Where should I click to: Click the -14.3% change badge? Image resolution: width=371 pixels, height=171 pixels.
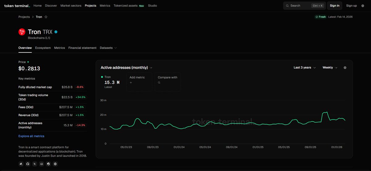80,125
